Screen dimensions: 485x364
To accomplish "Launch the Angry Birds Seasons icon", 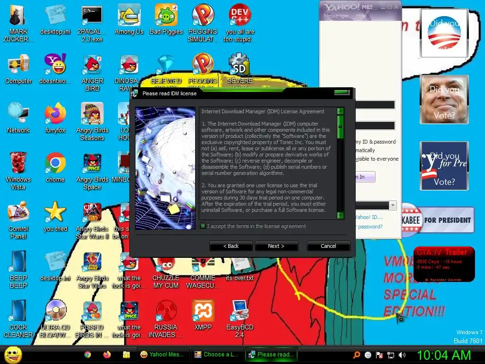I will pos(92,122).
